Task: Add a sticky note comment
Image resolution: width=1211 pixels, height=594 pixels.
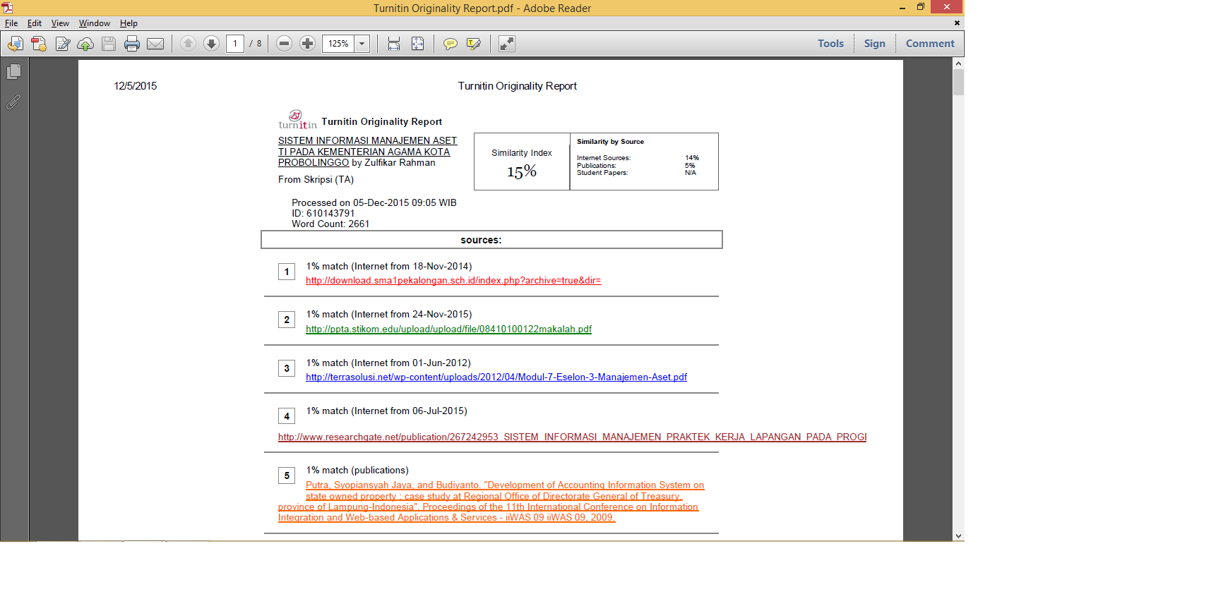Action: (450, 44)
